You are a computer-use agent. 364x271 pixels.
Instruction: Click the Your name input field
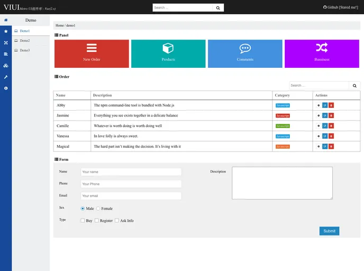(131, 172)
